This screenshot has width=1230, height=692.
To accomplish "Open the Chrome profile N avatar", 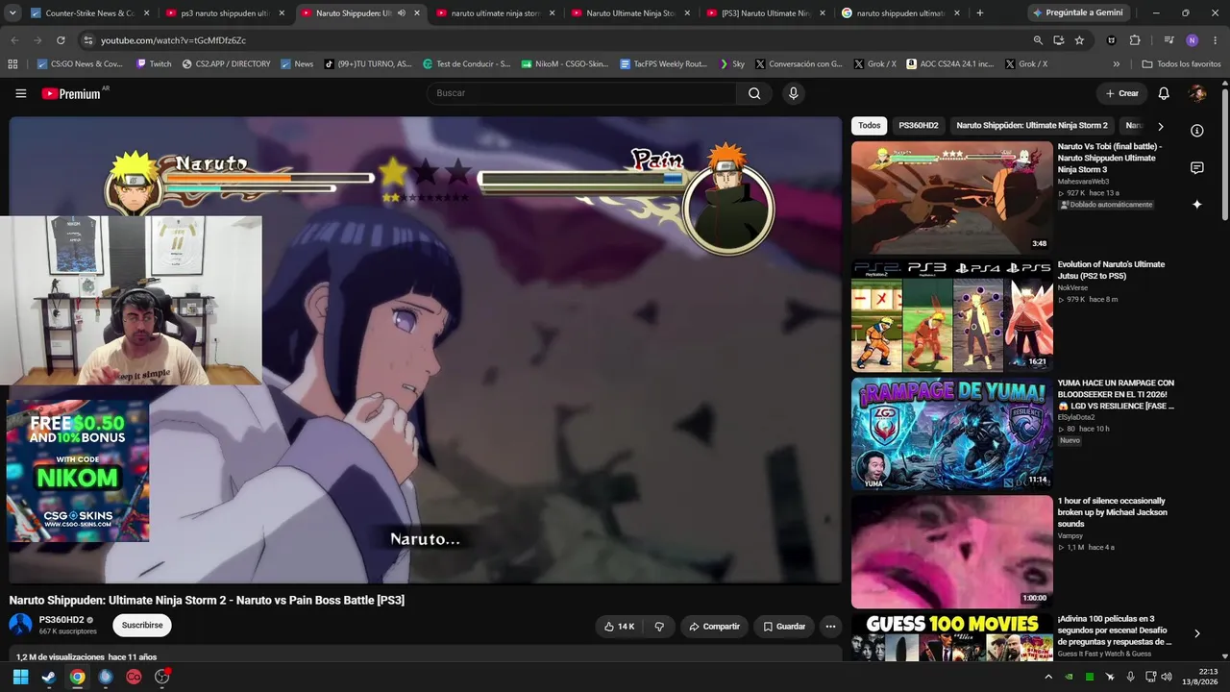I will [1192, 40].
